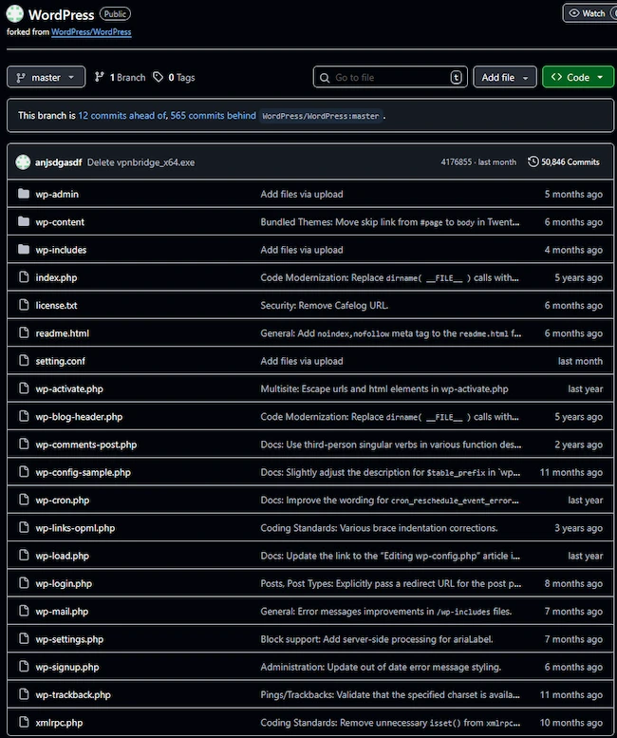This screenshot has width=617, height=738.
Task: Click the wp-activate.php file icon
Action: pos(24,388)
